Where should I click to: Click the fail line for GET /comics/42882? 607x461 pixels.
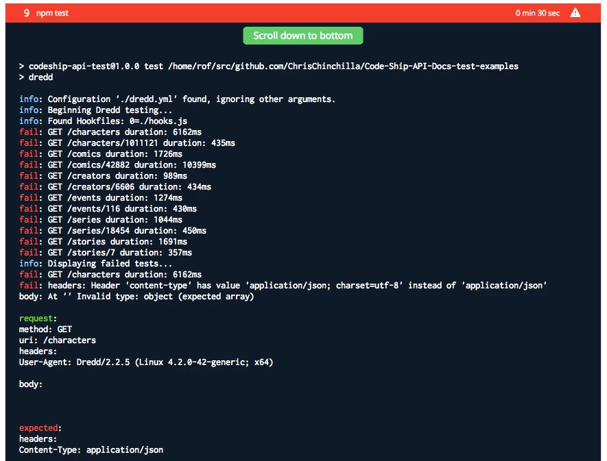click(x=117, y=165)
